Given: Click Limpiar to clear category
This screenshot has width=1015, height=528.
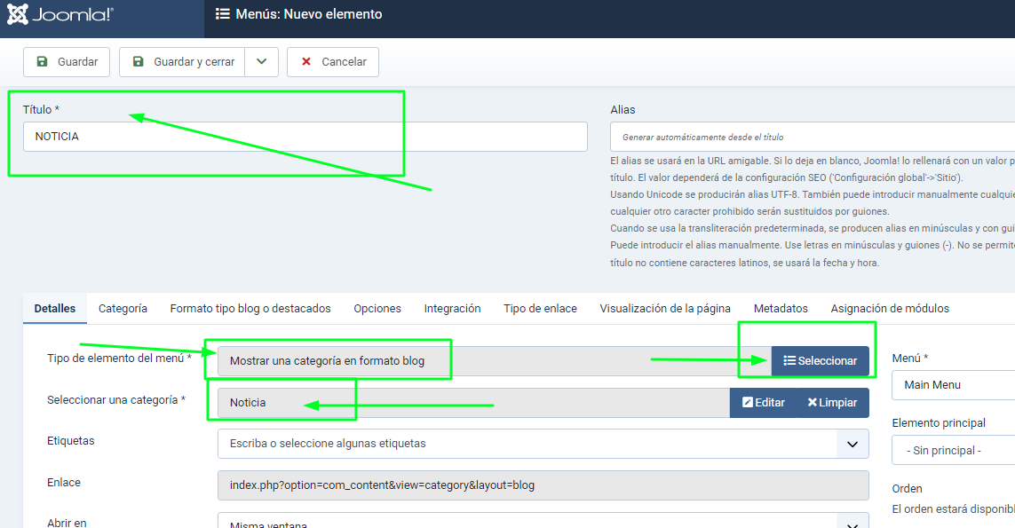Looking at the screenshot, I should 832,403.
